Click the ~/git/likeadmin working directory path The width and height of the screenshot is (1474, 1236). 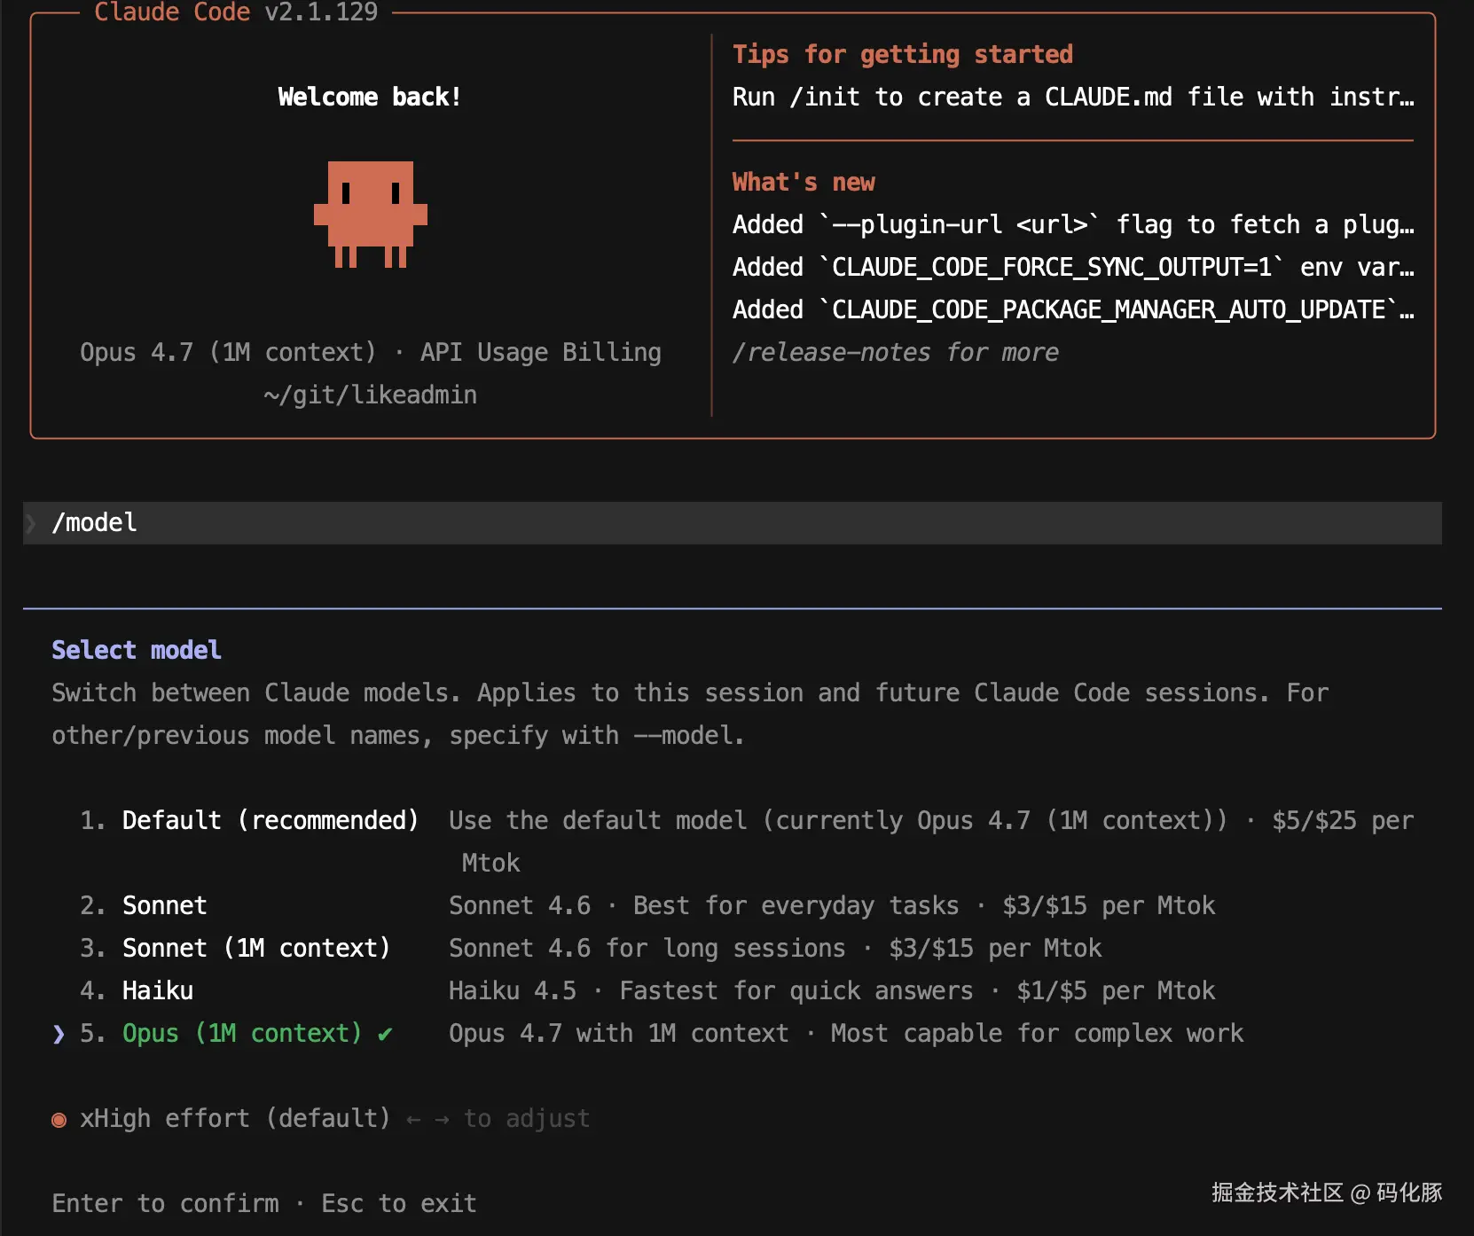pyautogui.click(x=371, y=395)
